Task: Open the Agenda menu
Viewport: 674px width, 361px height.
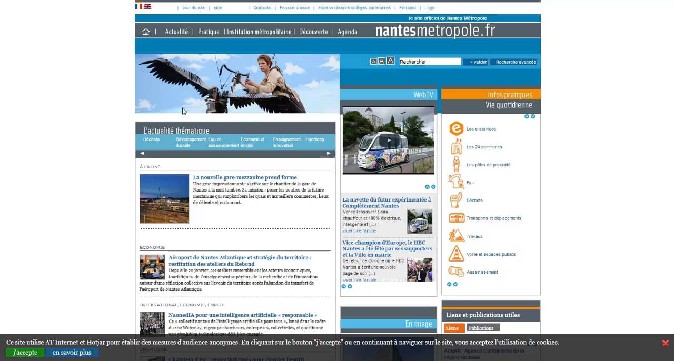Action: pos(348,32)
